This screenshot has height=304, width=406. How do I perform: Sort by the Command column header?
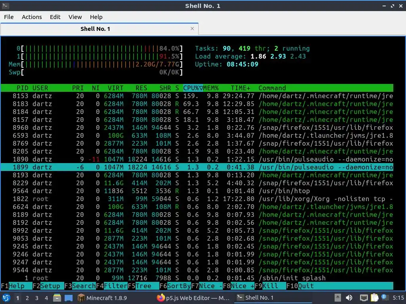pos(272,88)
